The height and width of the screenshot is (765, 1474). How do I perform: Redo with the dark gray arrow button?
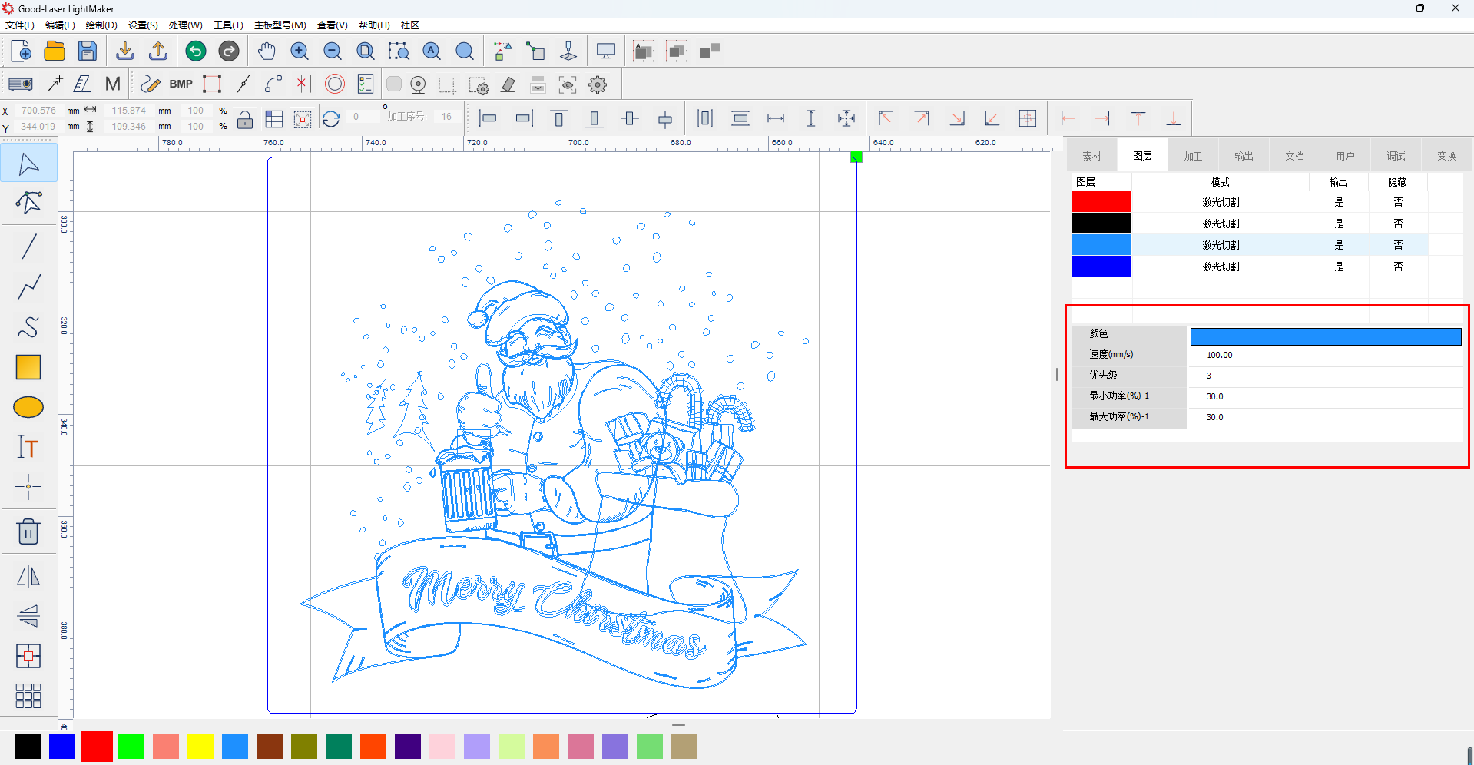(229, 51)
